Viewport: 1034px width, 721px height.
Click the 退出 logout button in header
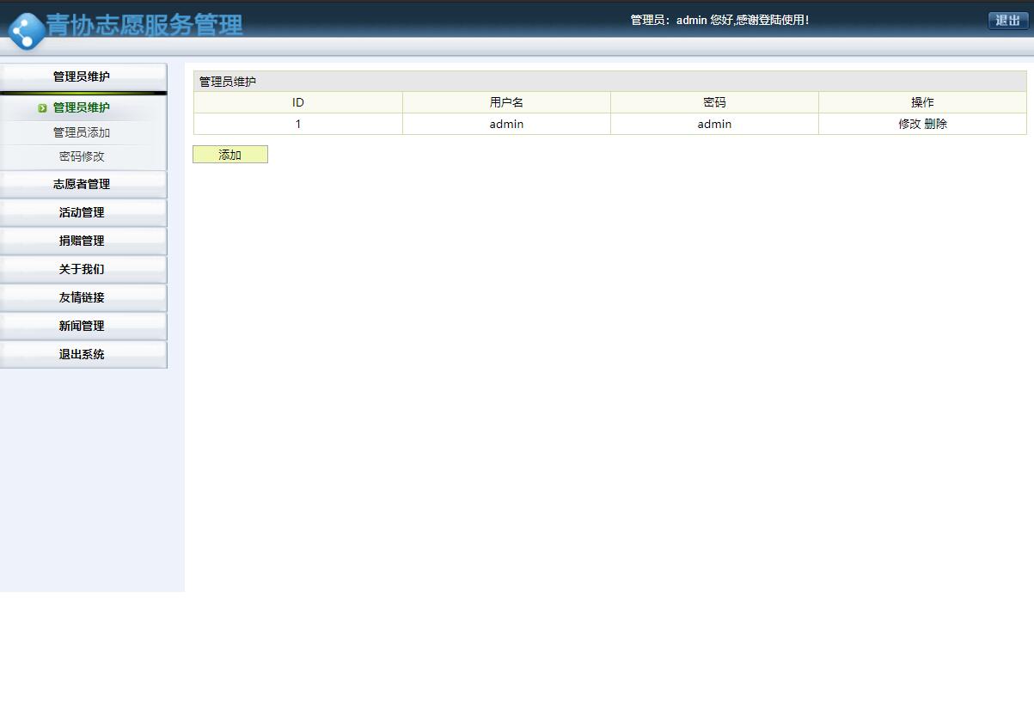tap(1008, 21)
